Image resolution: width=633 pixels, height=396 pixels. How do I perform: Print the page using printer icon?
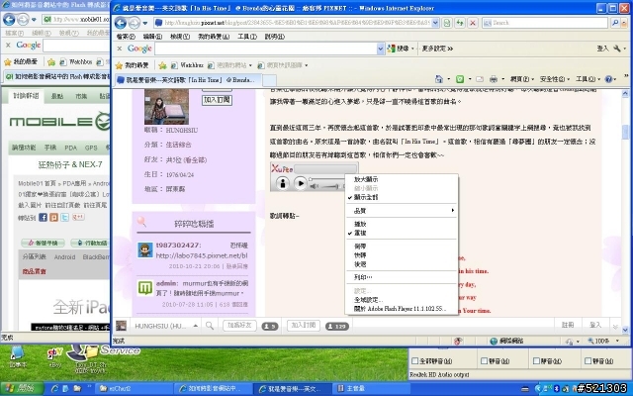click(x=494, y=79)
